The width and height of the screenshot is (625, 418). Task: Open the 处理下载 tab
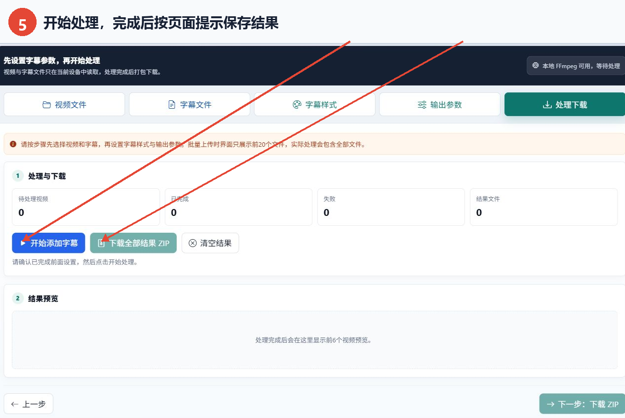pos(565,104)
